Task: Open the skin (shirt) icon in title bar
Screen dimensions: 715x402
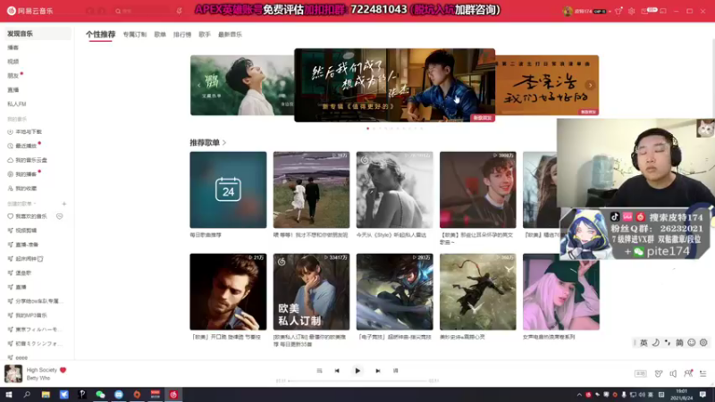Action: tap(618, 11)
